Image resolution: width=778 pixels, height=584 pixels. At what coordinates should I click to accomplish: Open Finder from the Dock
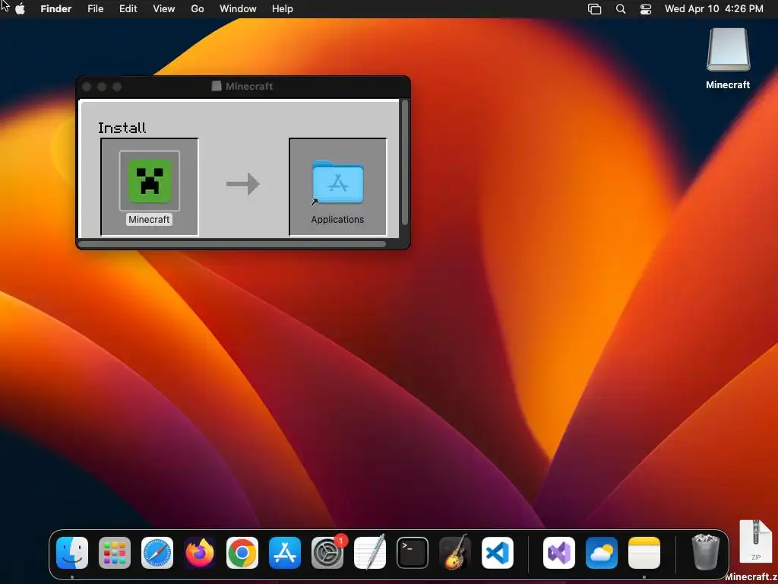[x=72, y=553]
